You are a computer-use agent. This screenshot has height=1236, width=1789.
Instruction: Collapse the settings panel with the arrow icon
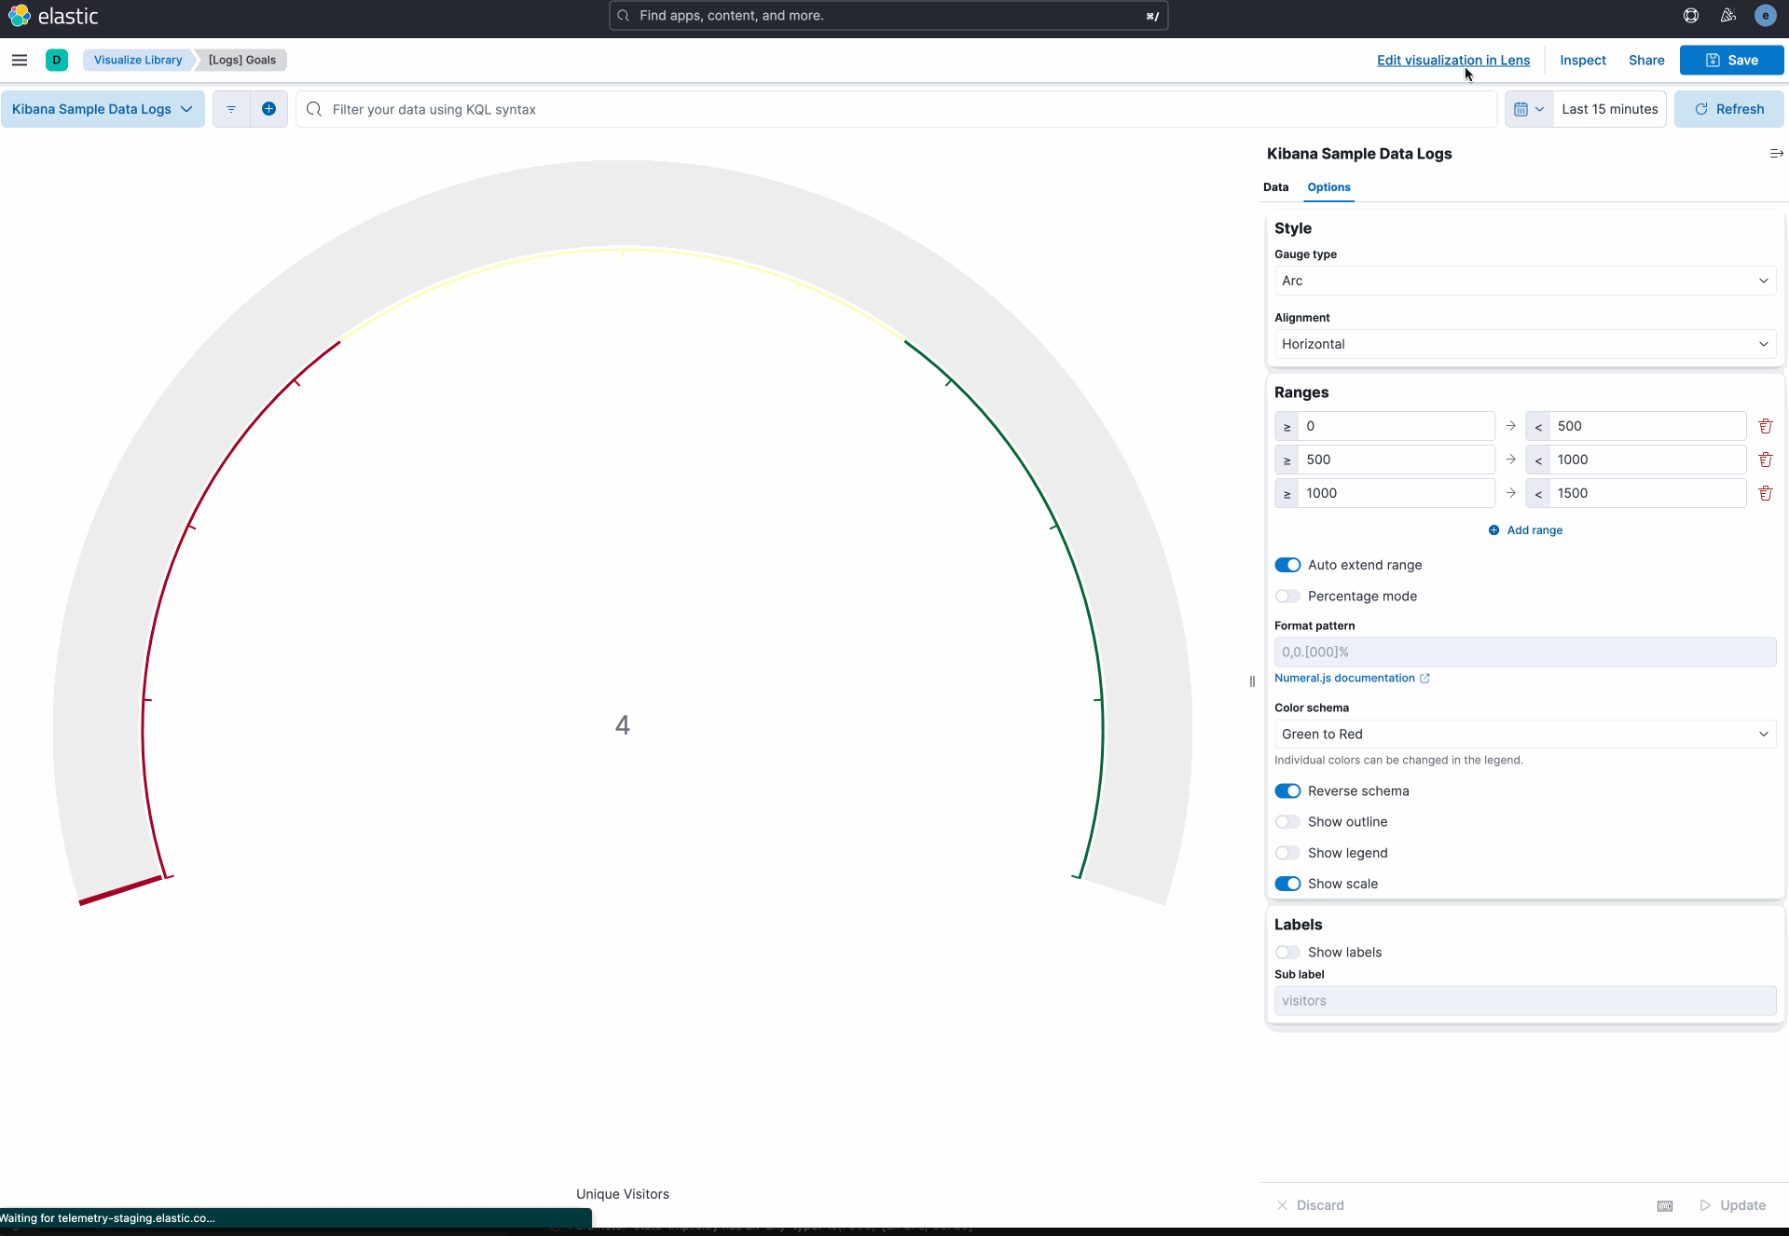click(x=1775, y=153)
